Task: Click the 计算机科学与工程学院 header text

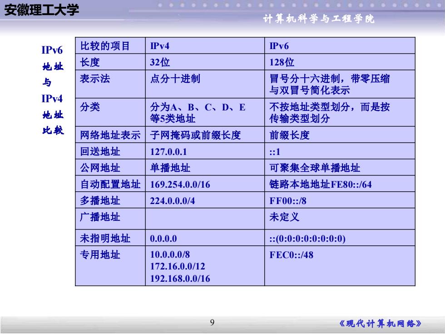Action: pyautogui.click(x=318, y=19)
